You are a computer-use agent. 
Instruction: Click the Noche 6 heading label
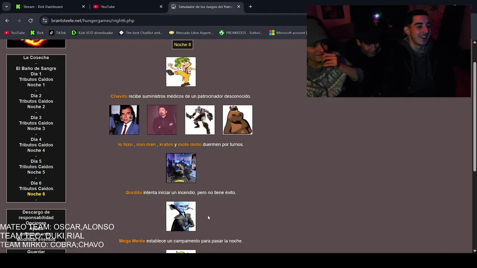[183, 45]
